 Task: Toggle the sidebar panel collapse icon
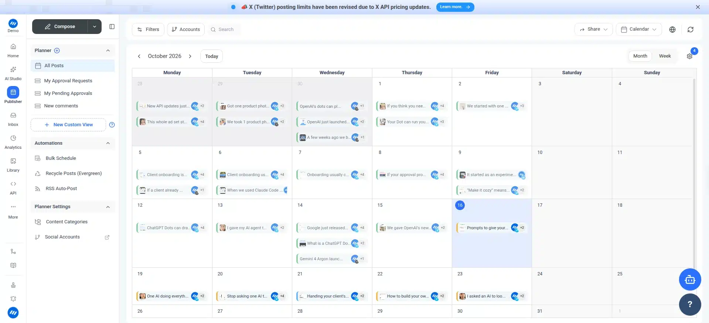tap(112, 27)
